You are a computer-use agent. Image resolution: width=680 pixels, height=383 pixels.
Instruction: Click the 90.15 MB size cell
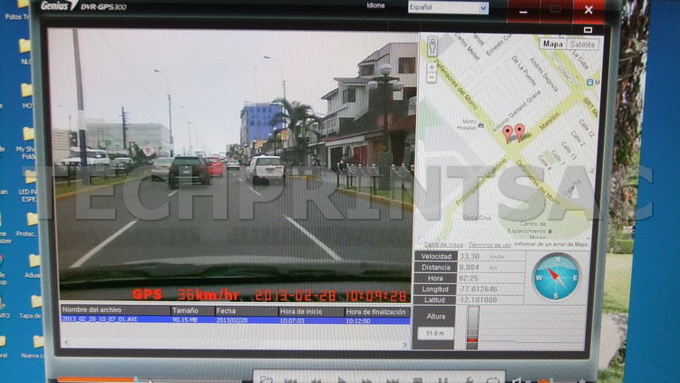185,320
